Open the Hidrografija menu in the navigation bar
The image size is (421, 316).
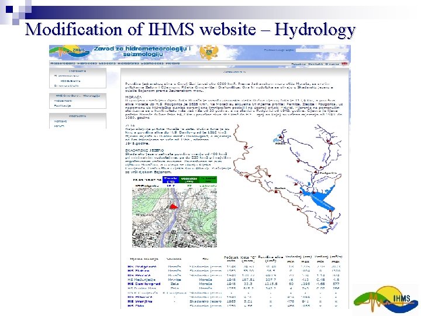128,63
